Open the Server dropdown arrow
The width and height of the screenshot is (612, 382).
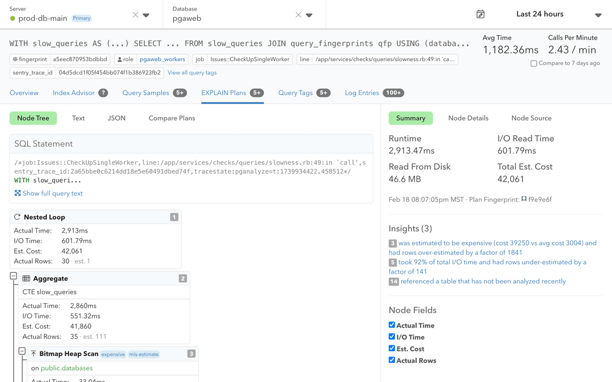[x=146, y=15]
